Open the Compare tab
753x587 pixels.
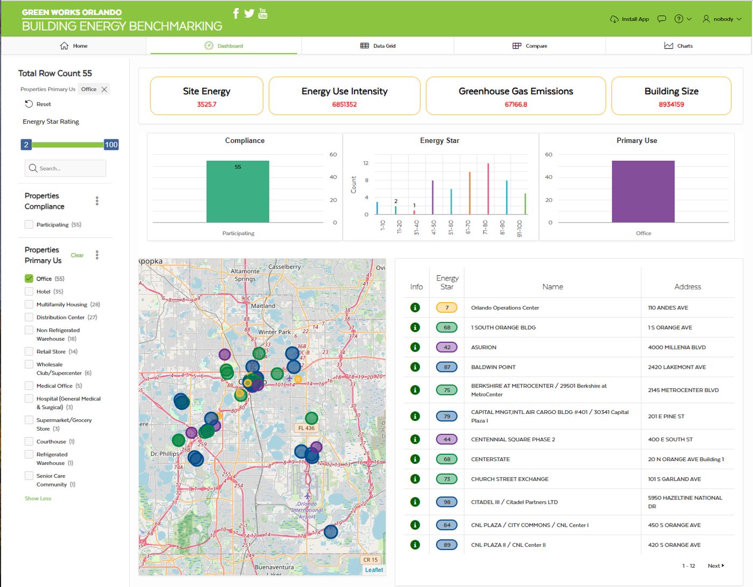(x=530, y=46)
